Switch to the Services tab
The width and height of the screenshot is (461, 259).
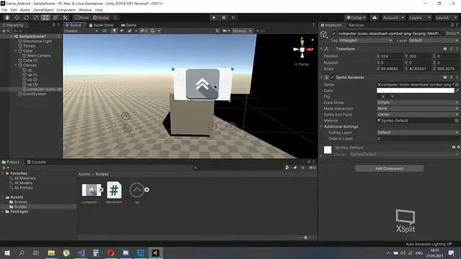coord(357,25)
